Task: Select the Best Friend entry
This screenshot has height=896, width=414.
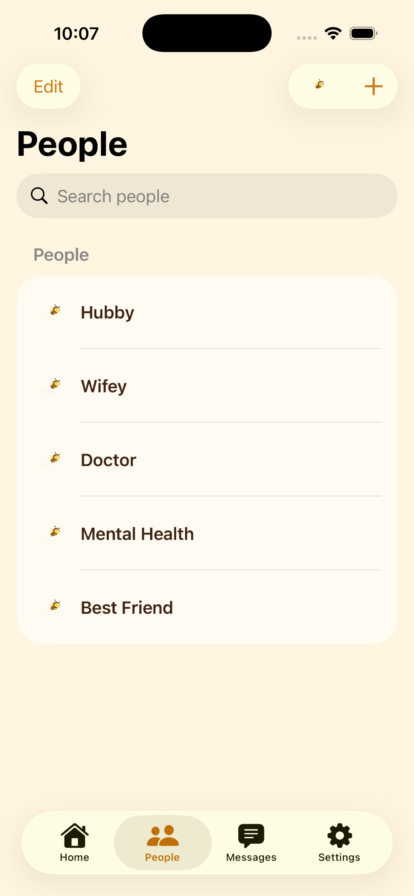Action: (207, 607)
